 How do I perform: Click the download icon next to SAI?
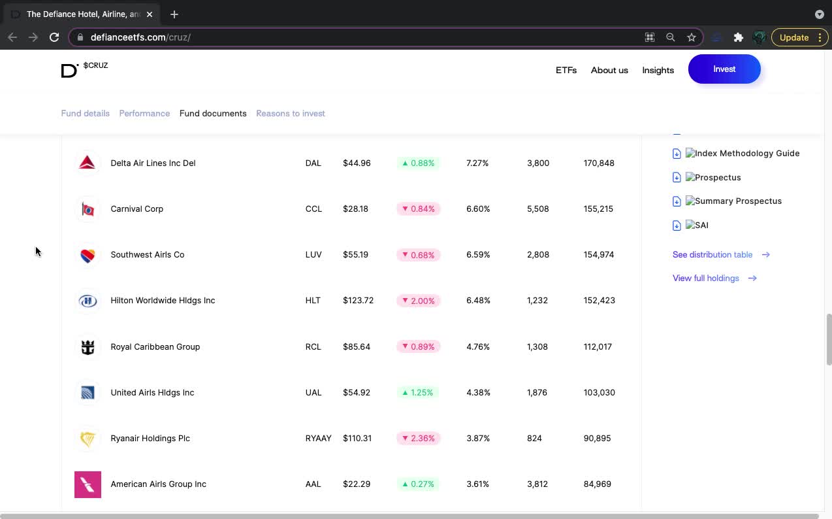[x=677, y=226]
